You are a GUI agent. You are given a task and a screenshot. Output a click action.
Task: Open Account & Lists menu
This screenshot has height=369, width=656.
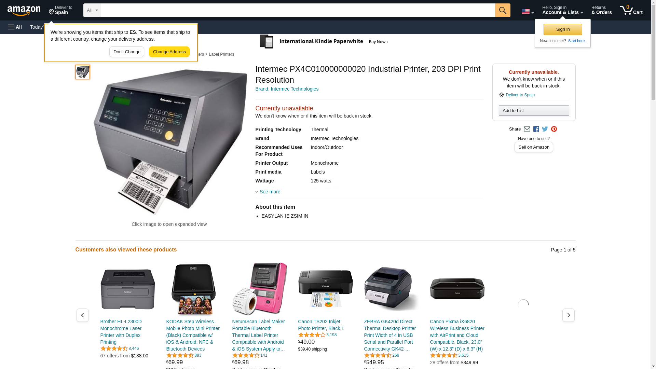coord(562,10)
